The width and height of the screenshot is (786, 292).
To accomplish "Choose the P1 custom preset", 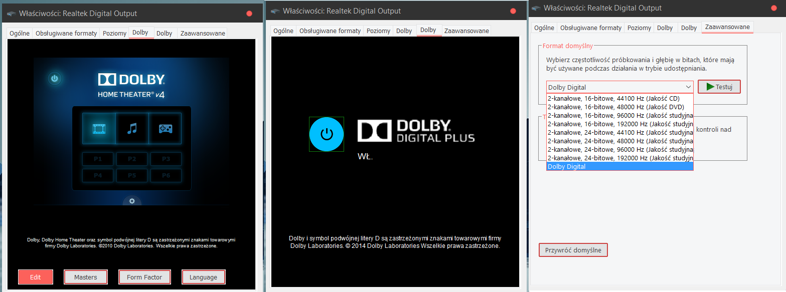I will pyautogui.click(x=97, y=159).
